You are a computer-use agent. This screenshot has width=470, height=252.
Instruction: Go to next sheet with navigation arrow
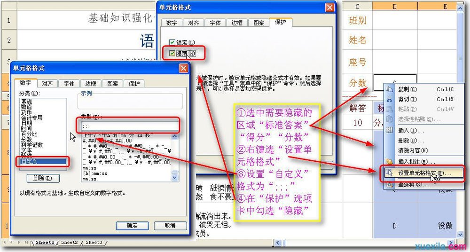(19, 242)
